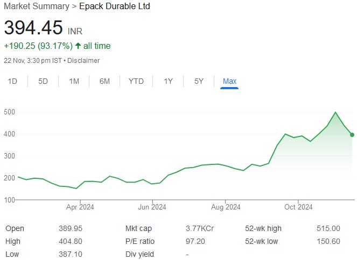357x260 pixels.
Task: Click the 500 y-axis label
Action: pos(9,112)
